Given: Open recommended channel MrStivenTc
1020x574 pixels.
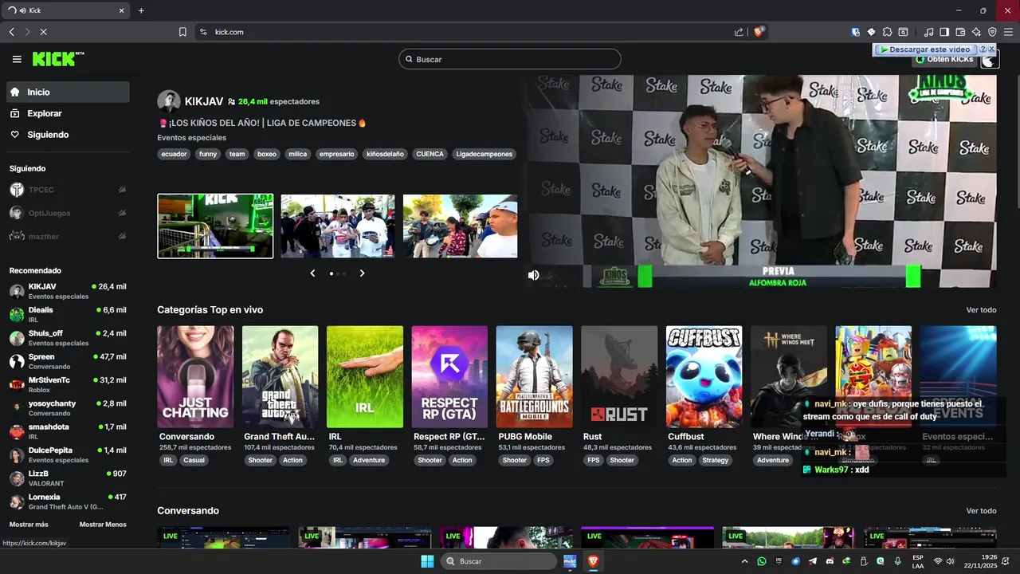Looking at the screenshot, I should coord(68,384).
